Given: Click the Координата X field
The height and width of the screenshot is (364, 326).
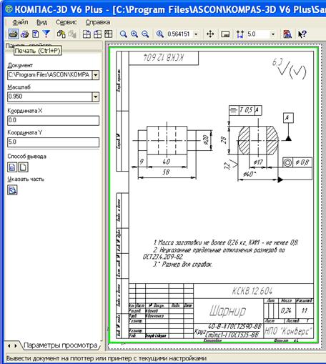Looking at the screenshot, I should pyautogui.click(x=54, y=120).
